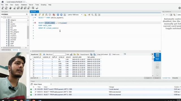This screenshot has width=181, height=101.
Task: Commit the current transaction
Action: coord(58,15)
